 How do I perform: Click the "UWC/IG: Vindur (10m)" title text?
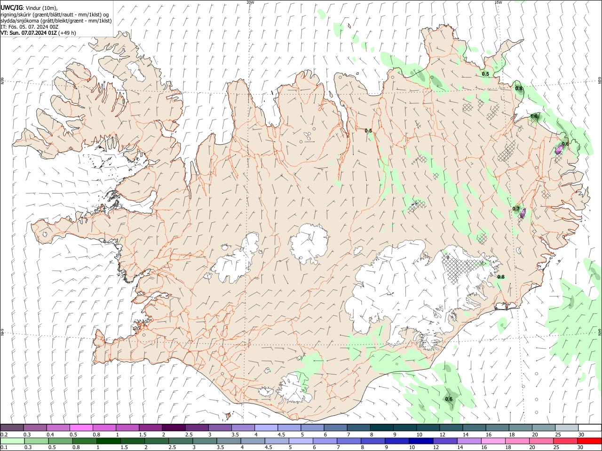tap(29, 8)
